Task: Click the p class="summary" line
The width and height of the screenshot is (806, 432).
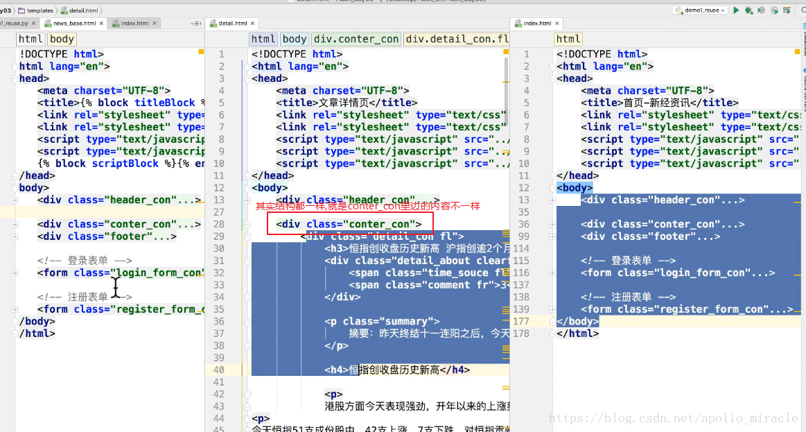Action: [x=382, y=322]
